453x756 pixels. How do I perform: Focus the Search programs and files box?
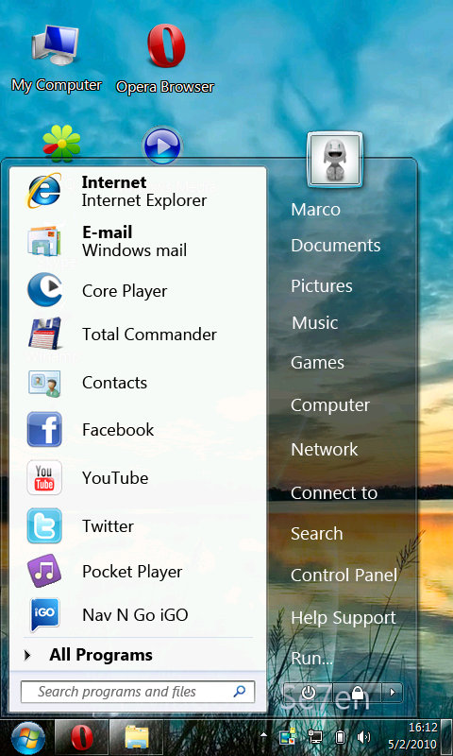click(x=138, y=692)
